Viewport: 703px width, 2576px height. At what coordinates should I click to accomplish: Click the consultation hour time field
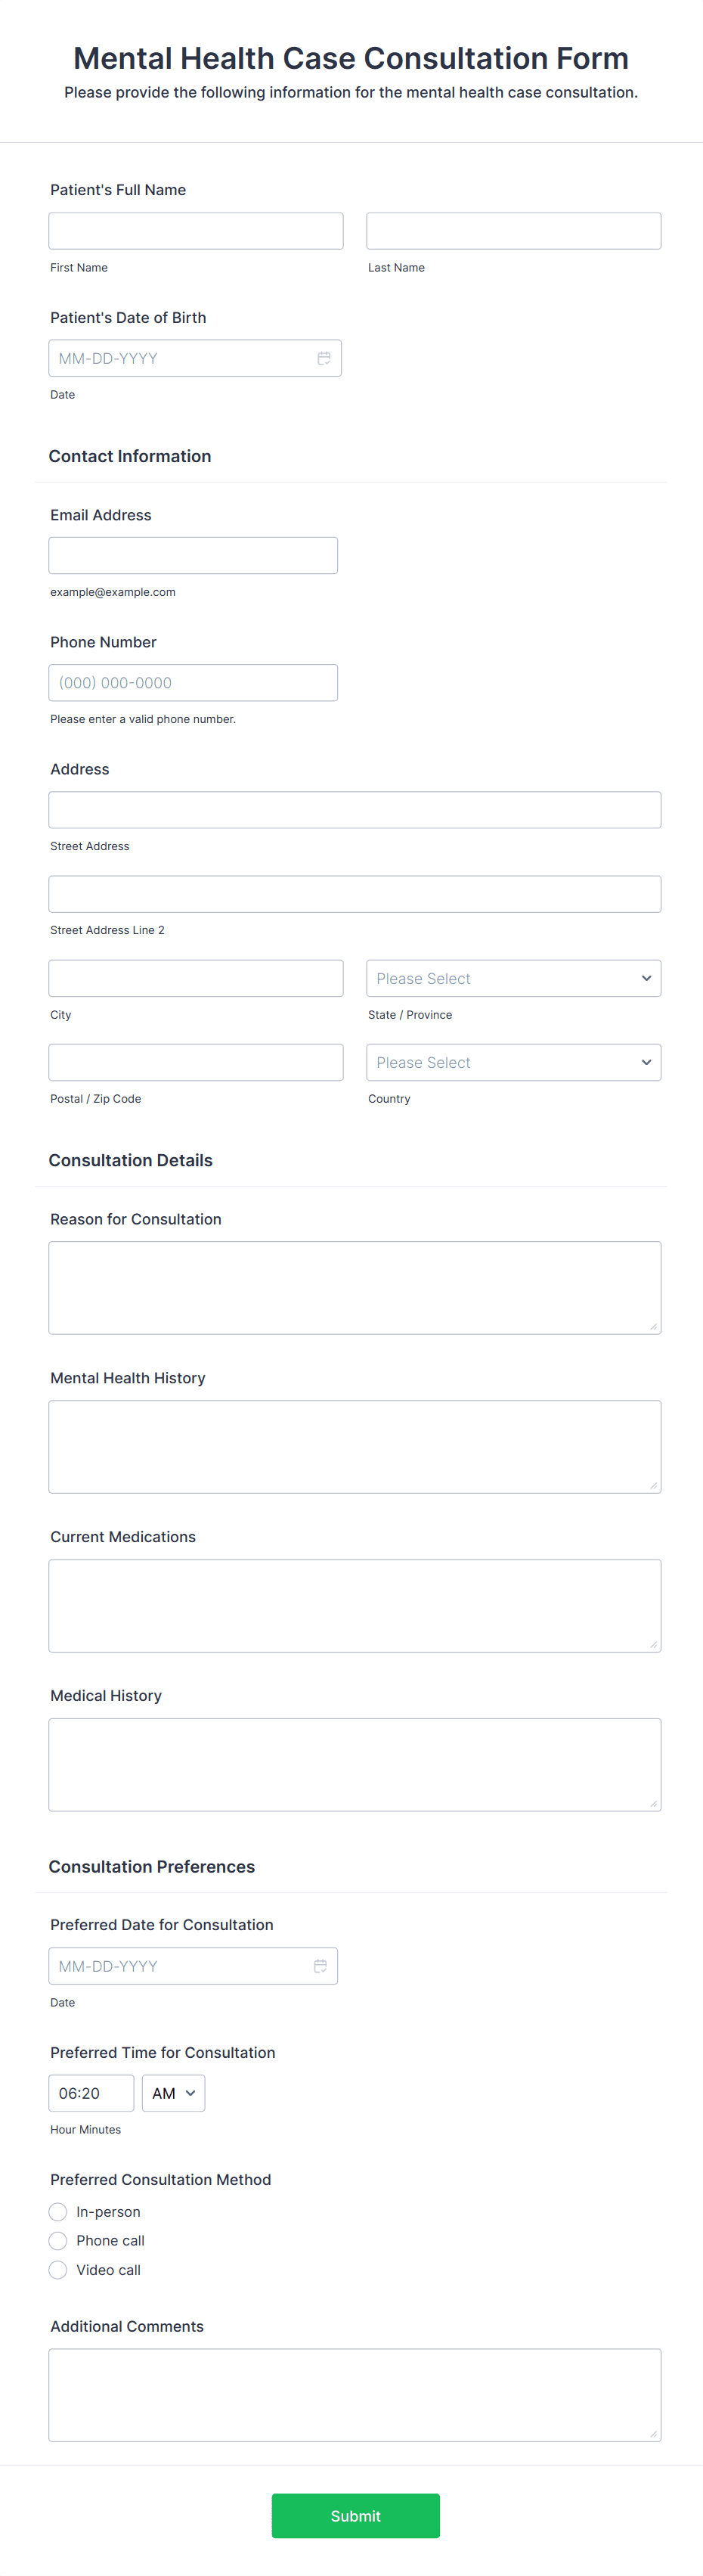(x=91, y=2093)
